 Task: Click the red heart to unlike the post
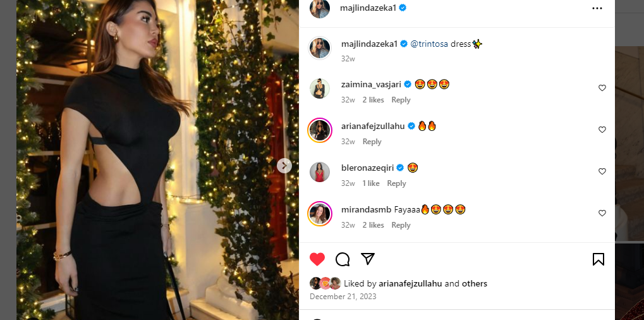[317, 259]
